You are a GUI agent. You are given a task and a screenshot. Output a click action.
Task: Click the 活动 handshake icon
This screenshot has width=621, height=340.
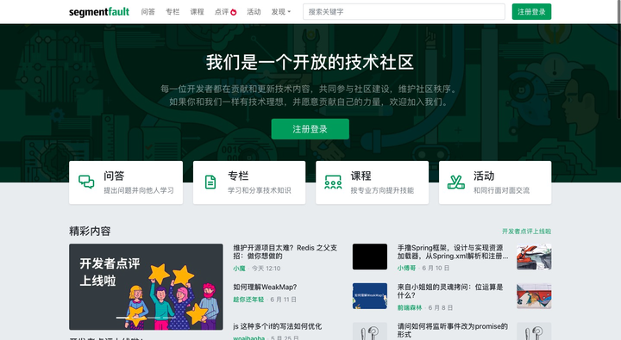(456, 182)
